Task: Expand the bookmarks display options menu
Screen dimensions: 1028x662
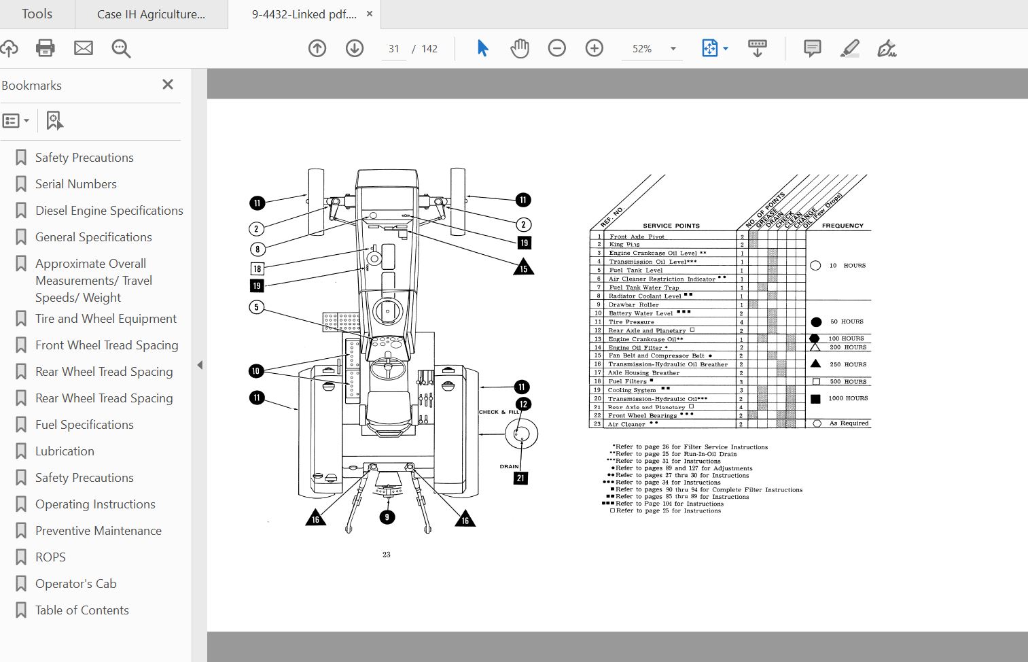Action: pos(16,120)
